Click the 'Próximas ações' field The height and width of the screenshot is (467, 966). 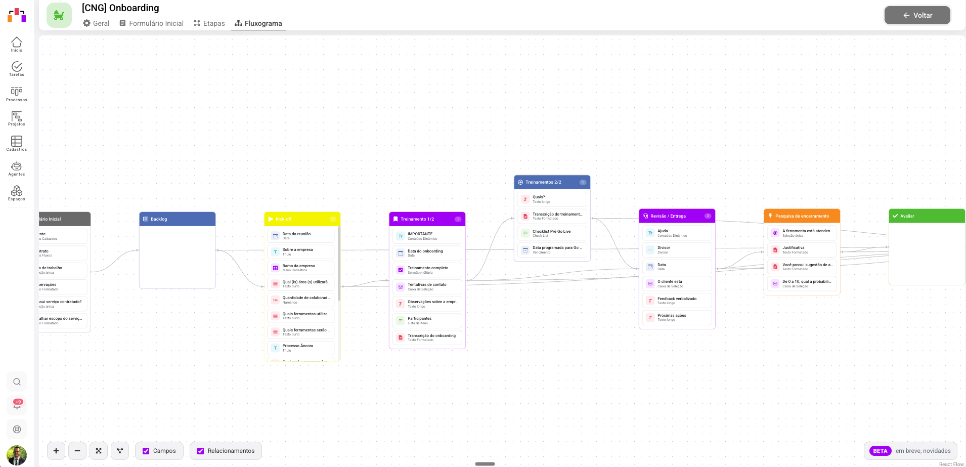[x=677, y=317]
